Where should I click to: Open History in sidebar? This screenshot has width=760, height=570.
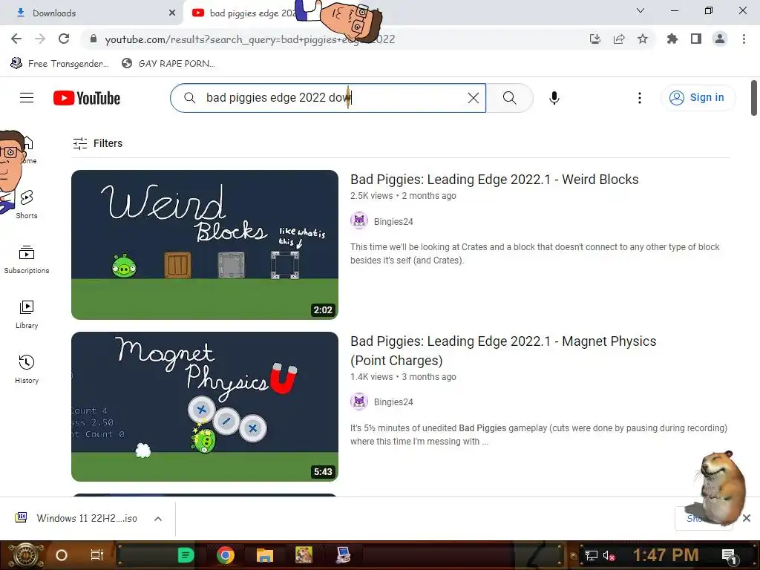coord(27,370)
